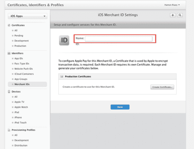
Task: Open App IDs under Identifiers
Action: tap(19, 58)
